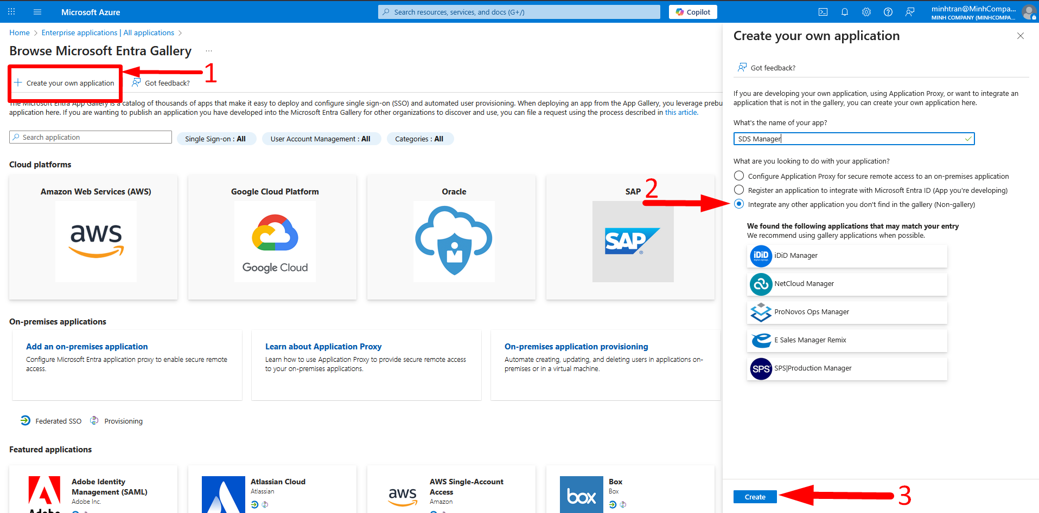Open the Azure portal apps grid icon
This screenshot has height=513, width=1039.
coord(11,12)
